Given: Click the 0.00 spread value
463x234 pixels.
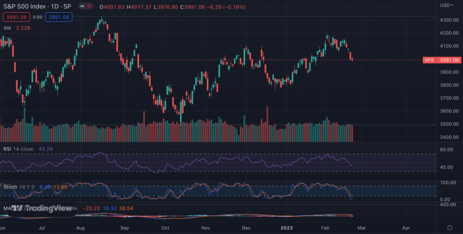Looking at the screenshot, I should tap(38, 17).
